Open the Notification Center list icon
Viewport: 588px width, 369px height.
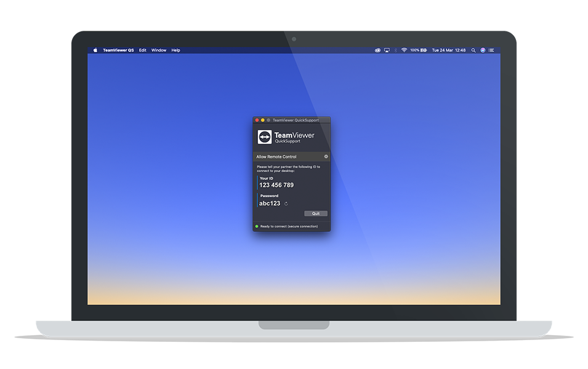pos(491,50)
